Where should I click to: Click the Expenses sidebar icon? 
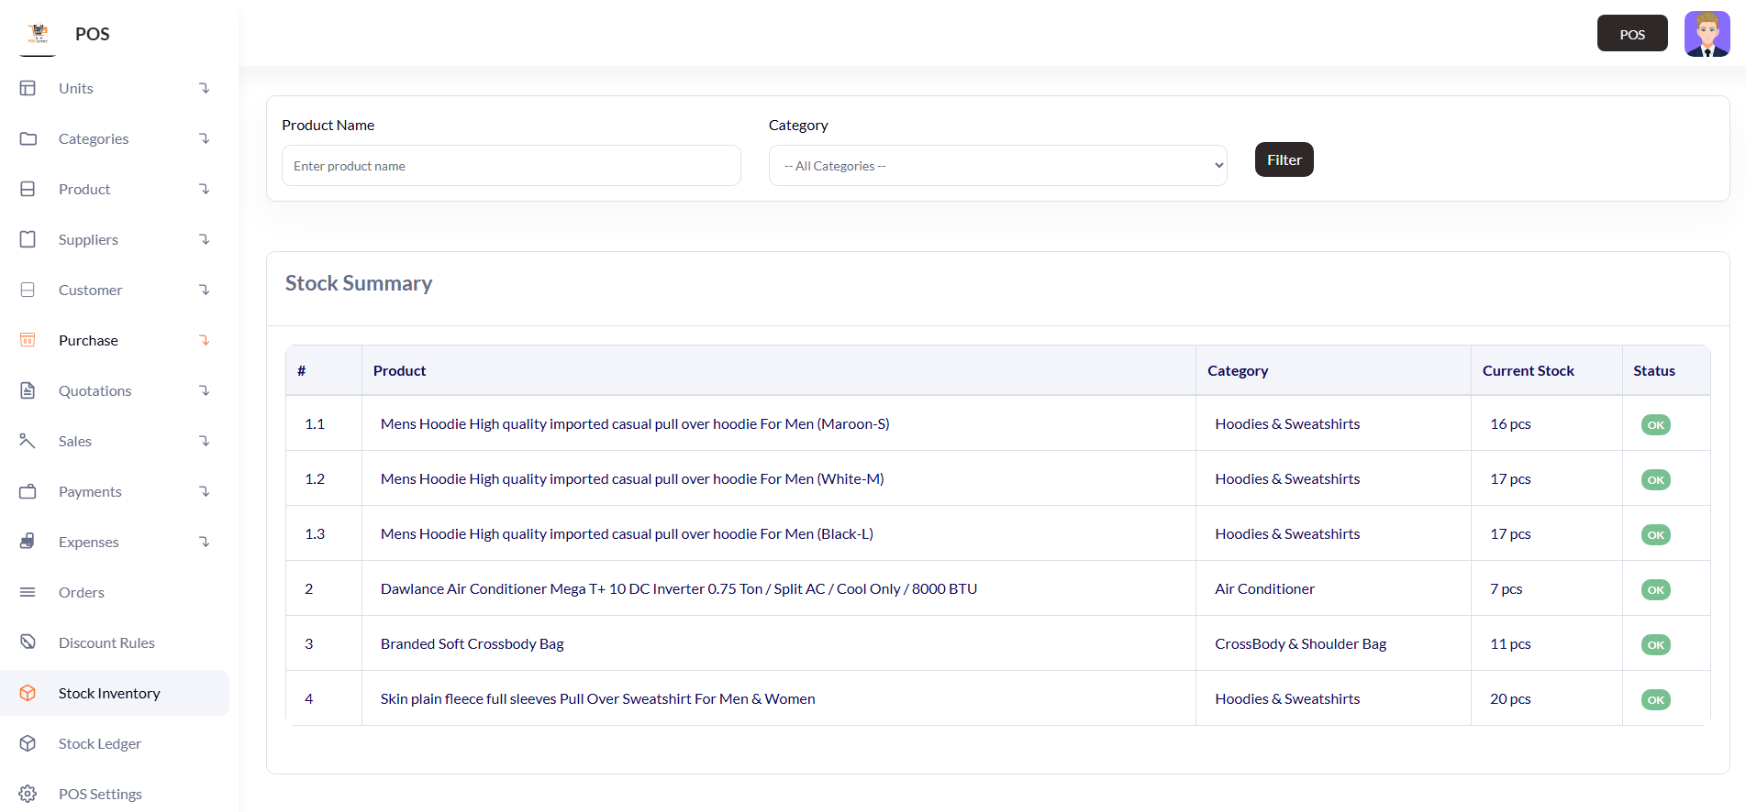pyautogui.click(x=28, y=542)
